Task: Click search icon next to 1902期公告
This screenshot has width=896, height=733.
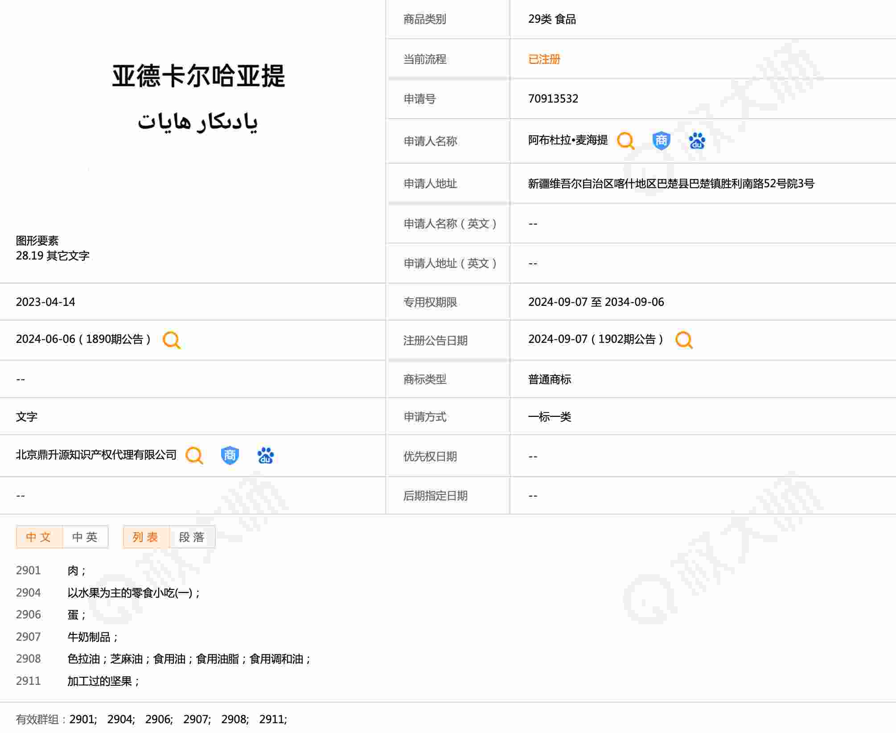Action: click(684, 340)
